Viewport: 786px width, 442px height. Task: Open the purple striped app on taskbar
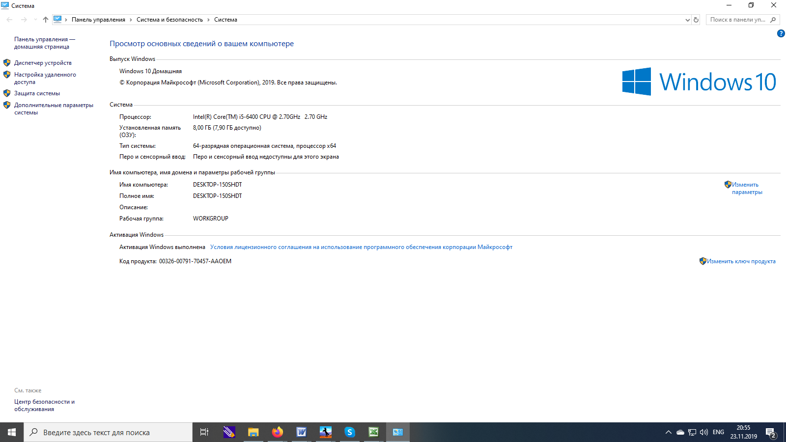click(229, 432)
